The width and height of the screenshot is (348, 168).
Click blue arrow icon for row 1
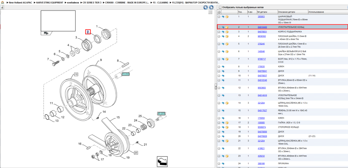tap(223, 17)
